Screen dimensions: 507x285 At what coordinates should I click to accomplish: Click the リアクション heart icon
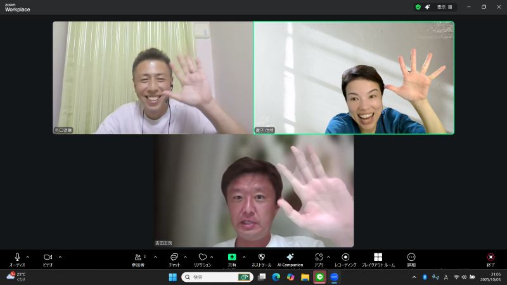click(202, 257)
